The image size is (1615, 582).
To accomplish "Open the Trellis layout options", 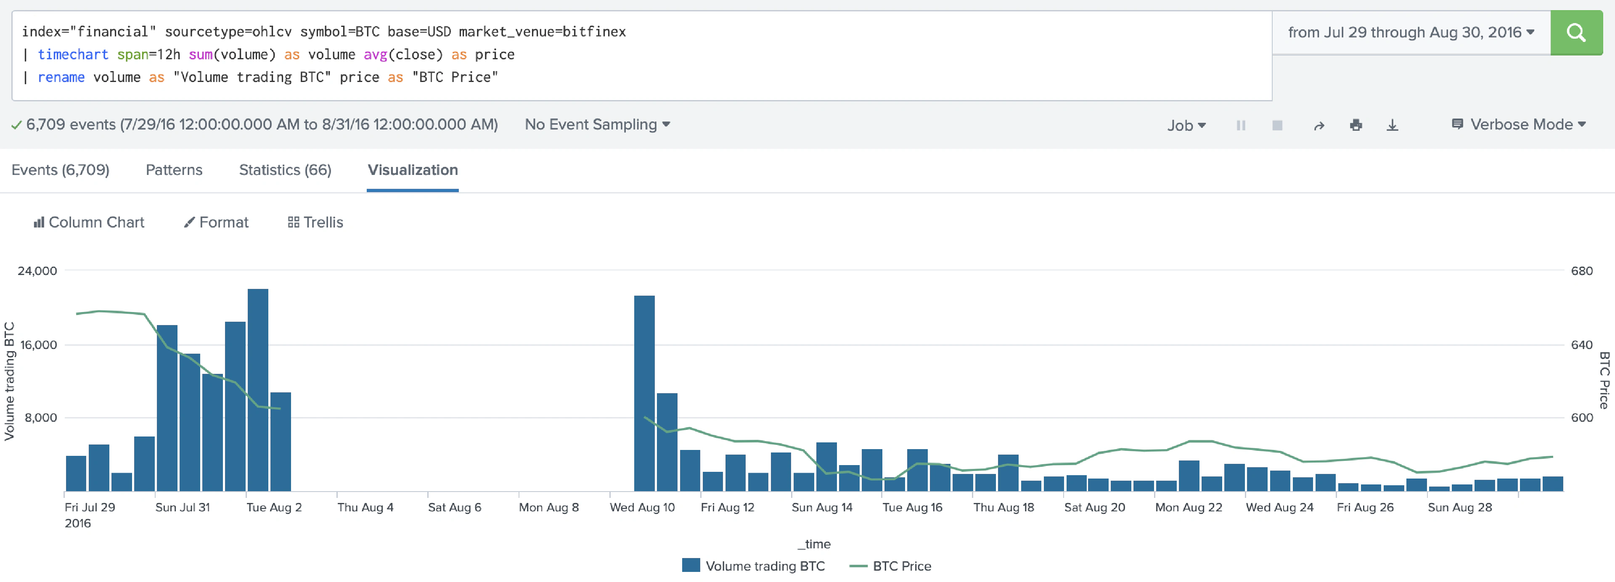I will click(x=315, y=222).
